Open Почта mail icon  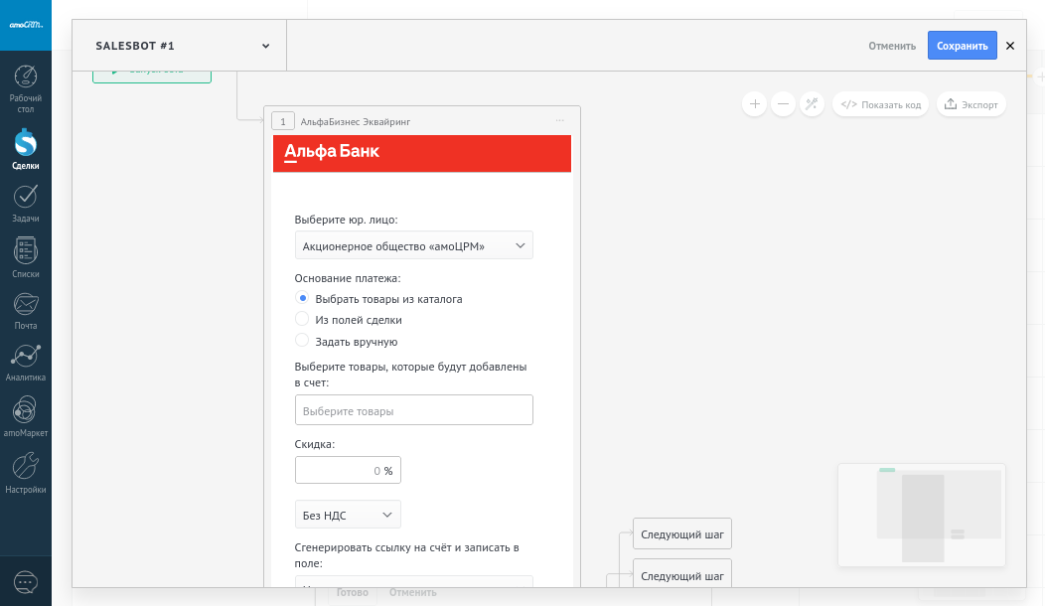26,304
